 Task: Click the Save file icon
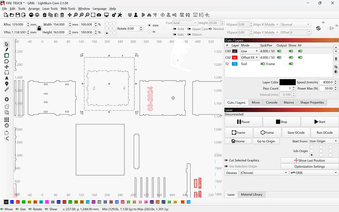(18, 15)
